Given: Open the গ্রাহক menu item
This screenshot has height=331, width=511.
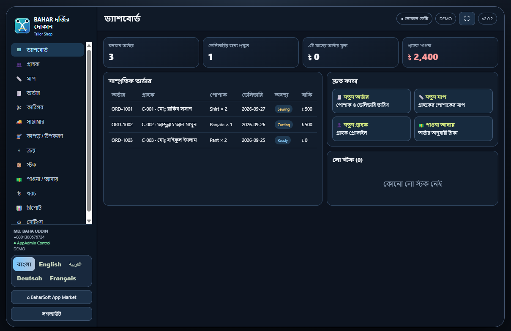Looking at the screenshot, I should point(47,64).
